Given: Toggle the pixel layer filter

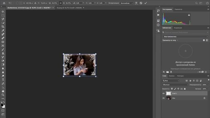Looking at the screenshot, I should click(187, 81).
